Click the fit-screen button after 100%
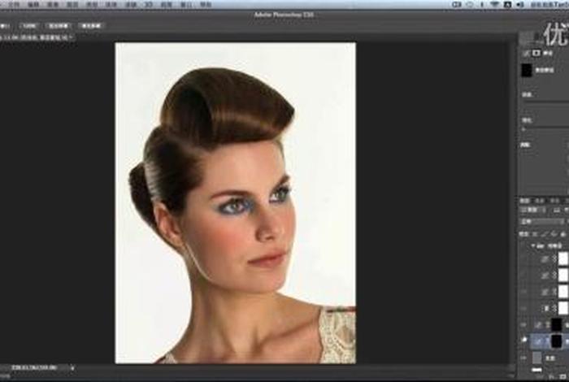The image size is (569, 382). click(59, 26)
